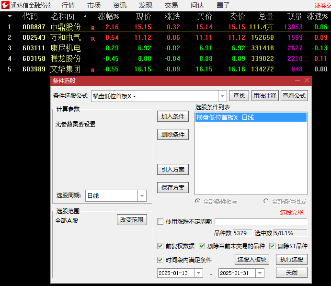Click the 保存方案 button
The height and width of the screenshot is (286, 331).
coord(173,188)
